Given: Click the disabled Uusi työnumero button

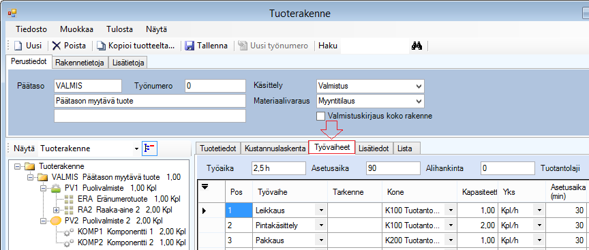Looking at the screenshot, I should (273, 46).
